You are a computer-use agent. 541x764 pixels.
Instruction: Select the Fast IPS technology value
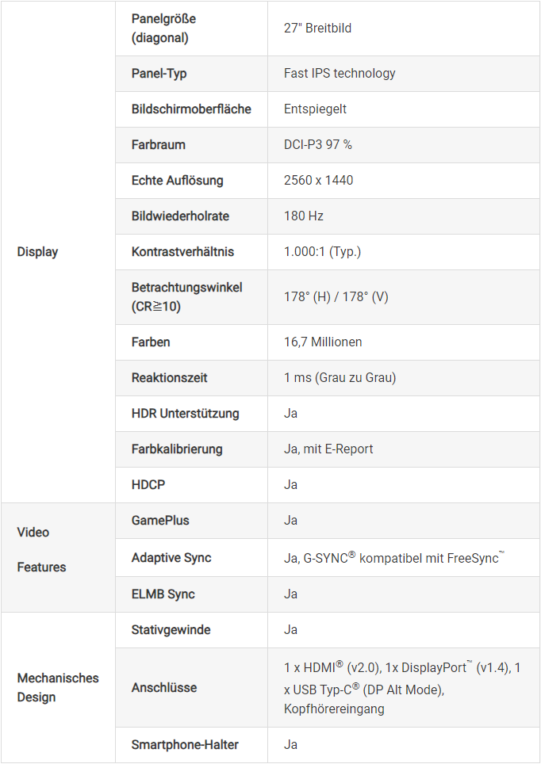[x=340, y=74]
